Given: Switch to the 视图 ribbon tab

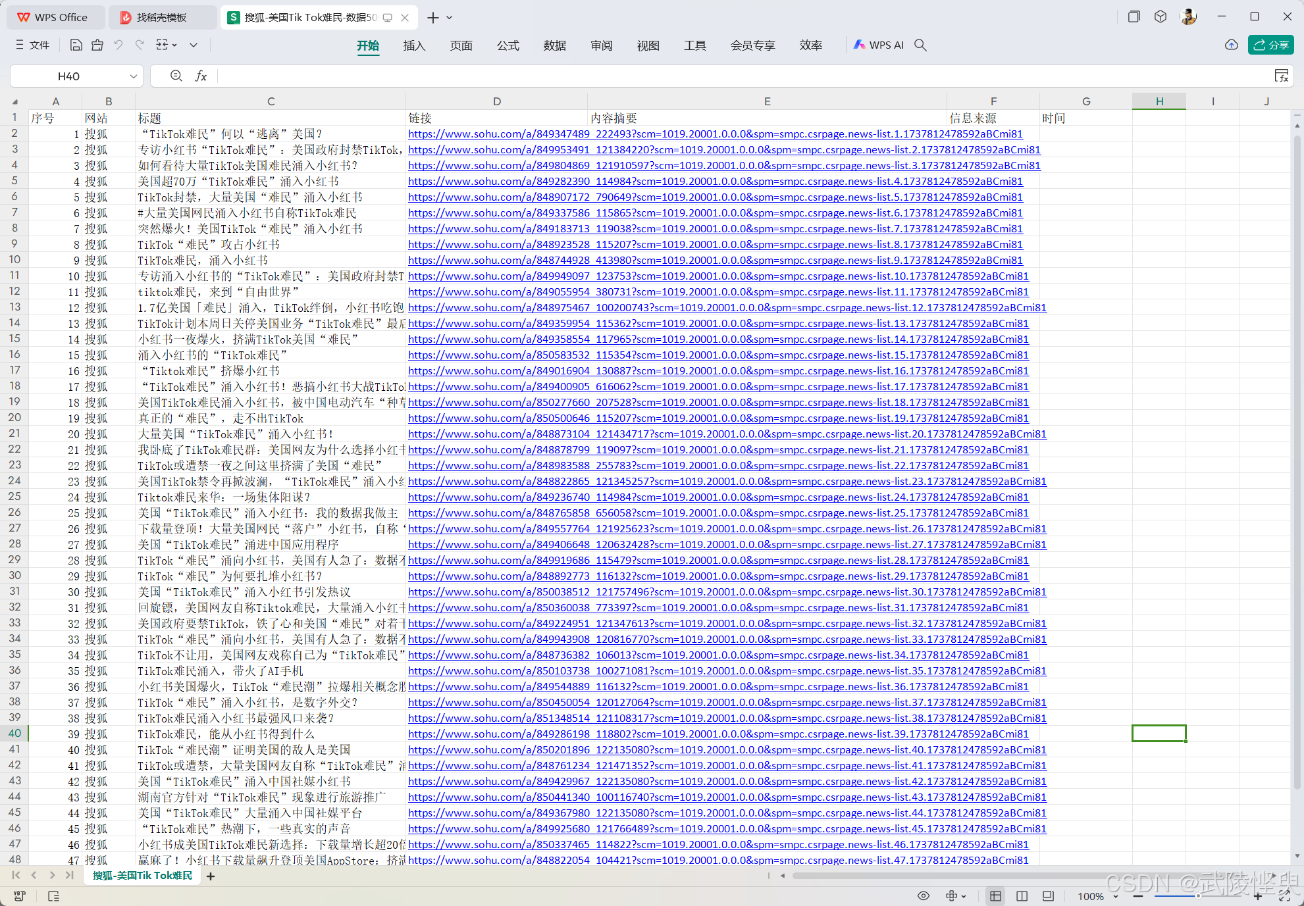Looking at the screenshot, I should [648, 45].
